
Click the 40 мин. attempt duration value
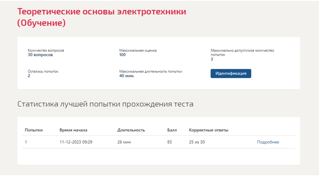127,76
